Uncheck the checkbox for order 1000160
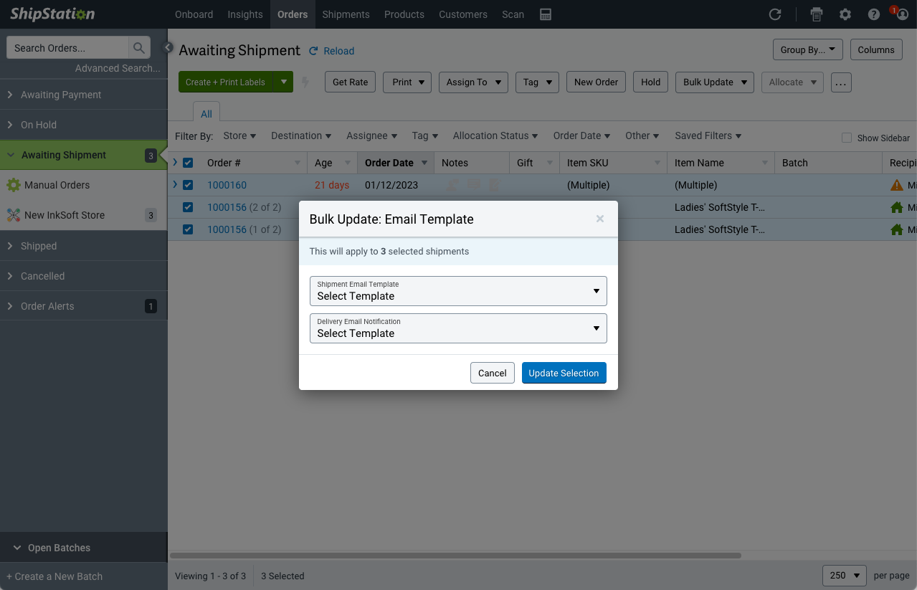The width and height of the screenshot is (917, 590). click(x=188, y=185)
